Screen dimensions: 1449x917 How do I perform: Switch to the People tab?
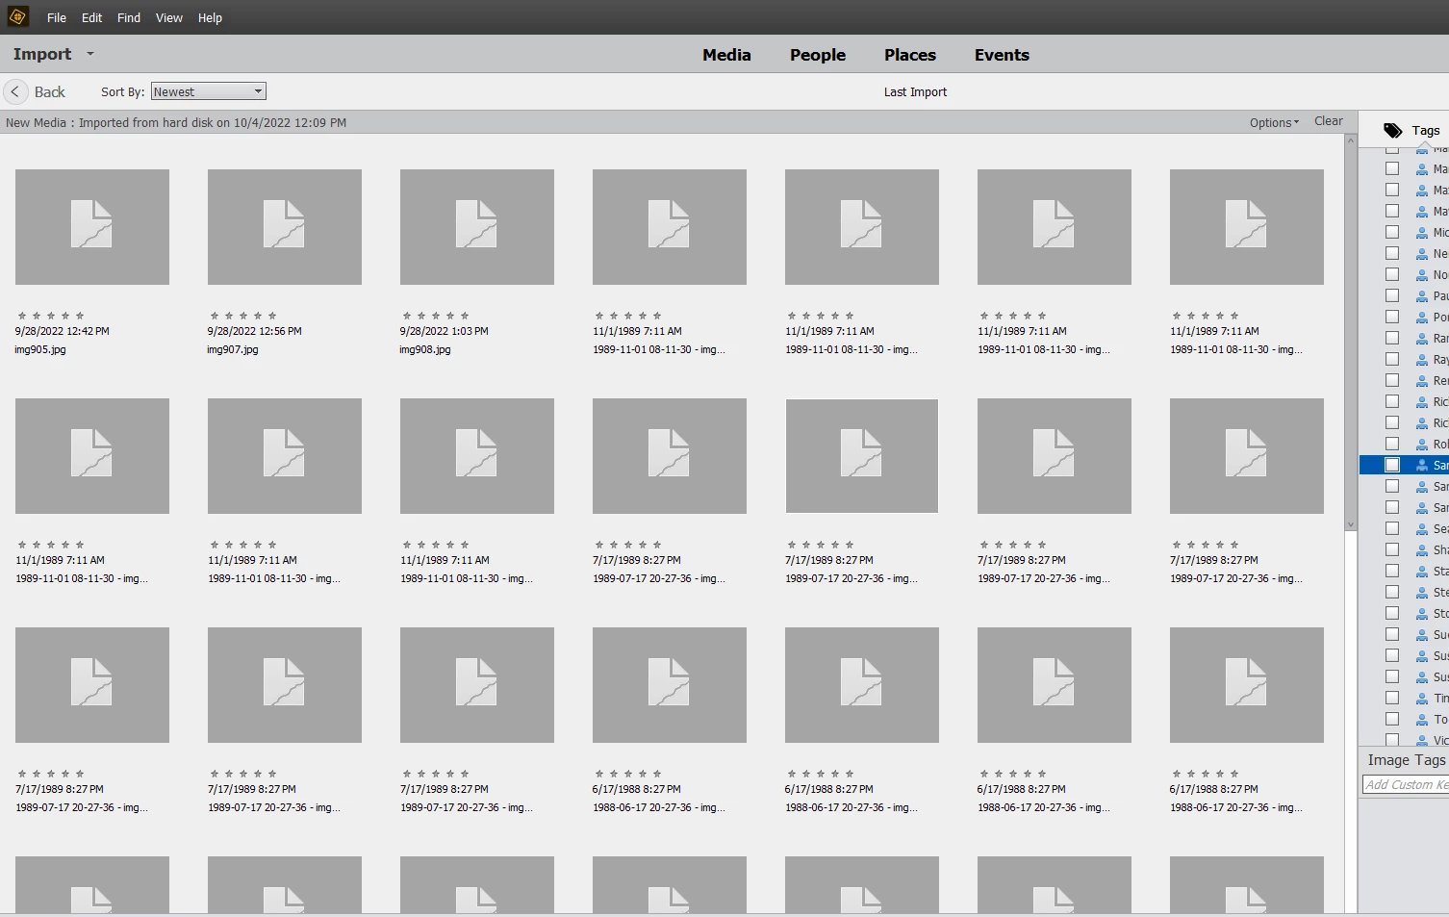(818, 55)
